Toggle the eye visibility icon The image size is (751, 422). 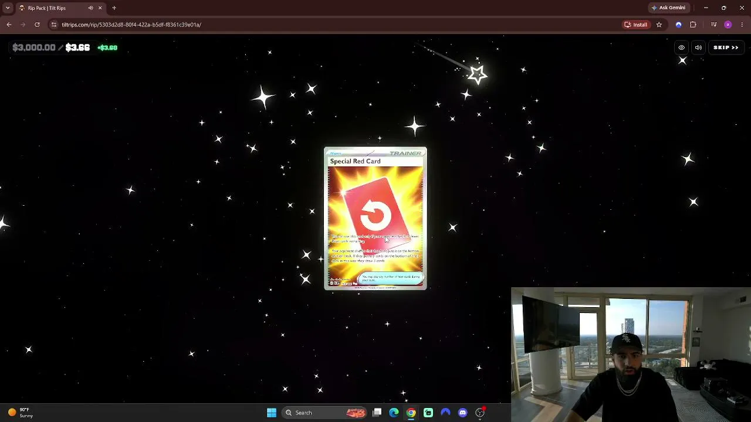coord(681,47)
